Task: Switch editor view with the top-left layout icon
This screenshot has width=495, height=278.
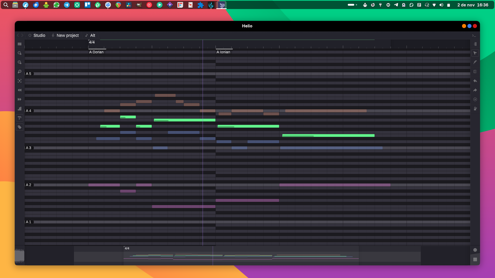Action: tap(20, 44)
